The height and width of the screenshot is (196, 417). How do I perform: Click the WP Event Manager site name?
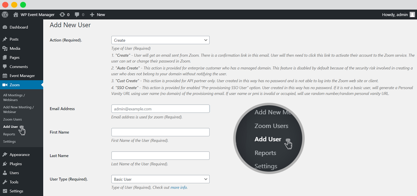pyautogui.click(x=37, y=15)
